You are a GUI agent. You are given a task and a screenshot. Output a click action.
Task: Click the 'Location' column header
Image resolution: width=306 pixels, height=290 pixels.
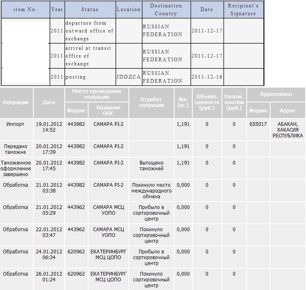click(129, 9)
